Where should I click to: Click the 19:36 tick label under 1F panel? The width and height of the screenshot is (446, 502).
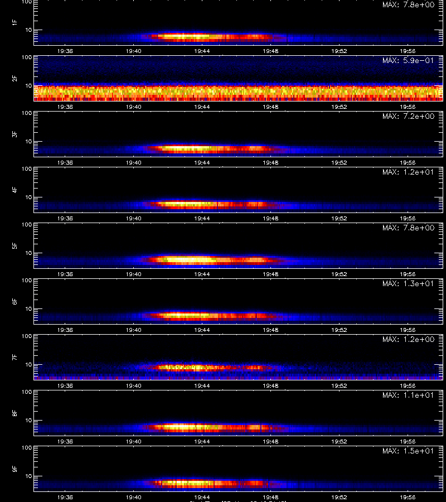(65, 51)
